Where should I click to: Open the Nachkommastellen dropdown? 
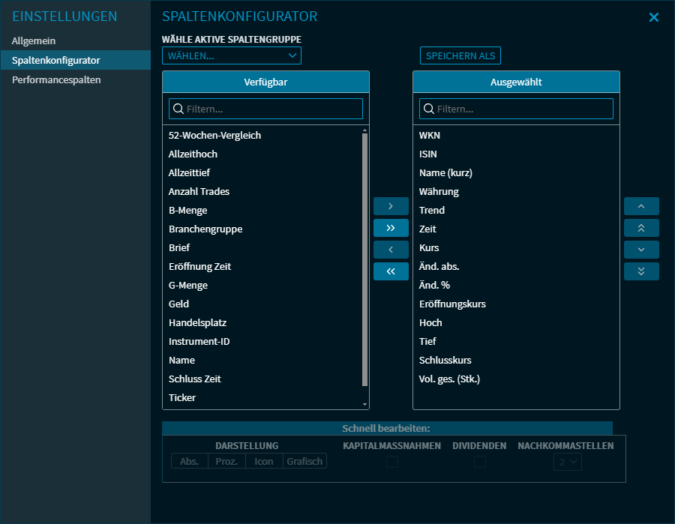tap(568, 463)
